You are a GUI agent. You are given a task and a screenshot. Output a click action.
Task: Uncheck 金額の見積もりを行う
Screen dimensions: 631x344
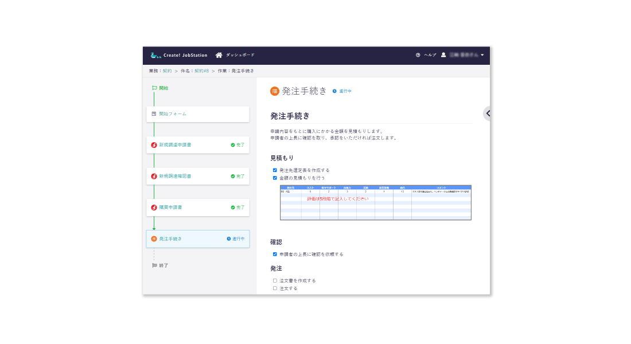pyautogui.click(x=275, y=178)
